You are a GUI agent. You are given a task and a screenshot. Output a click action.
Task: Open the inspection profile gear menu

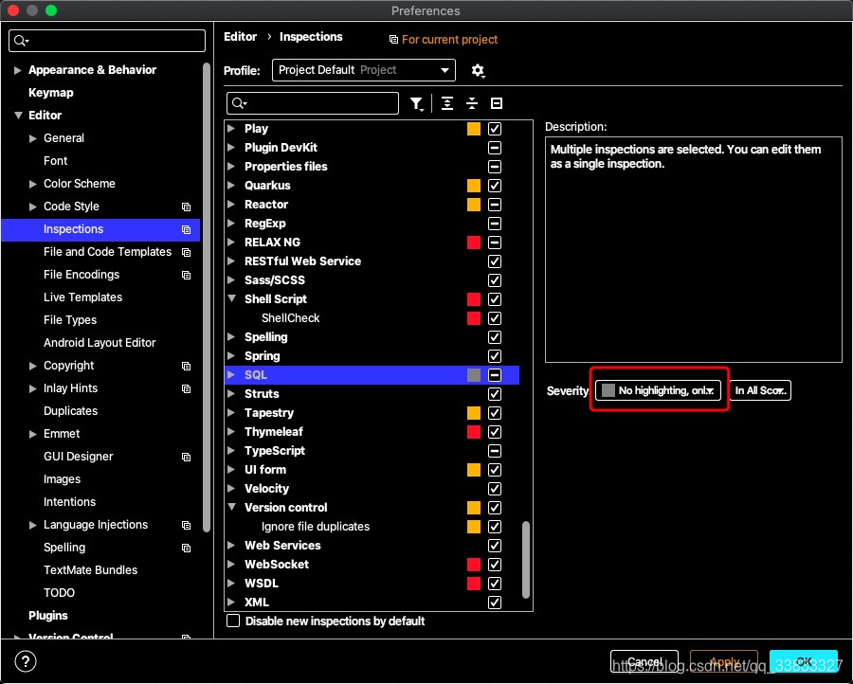pos(478,71)
